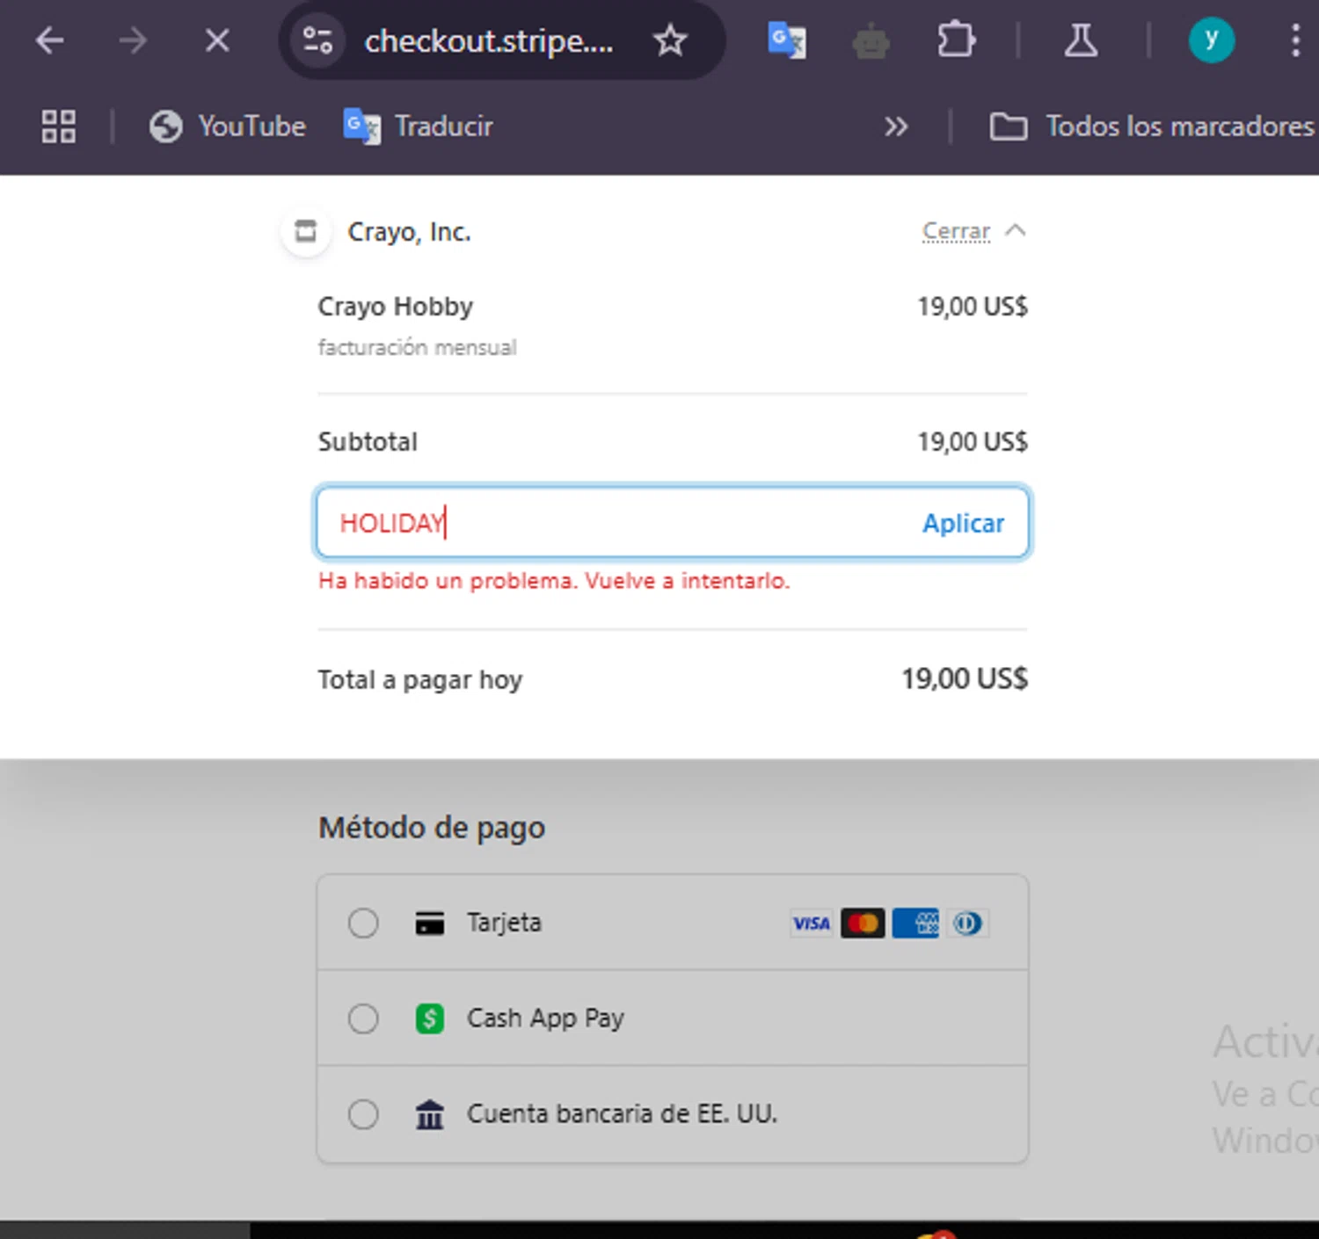Open Chrome Labs flask icon

[x=1081, y=40]
